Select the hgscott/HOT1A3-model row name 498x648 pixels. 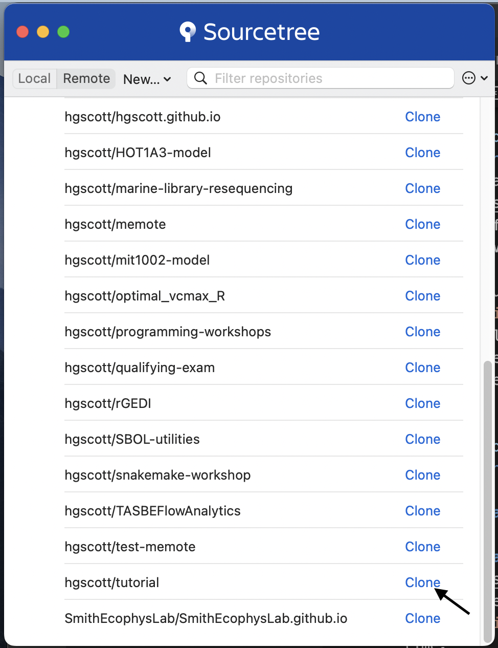click(x=138, y=153)
